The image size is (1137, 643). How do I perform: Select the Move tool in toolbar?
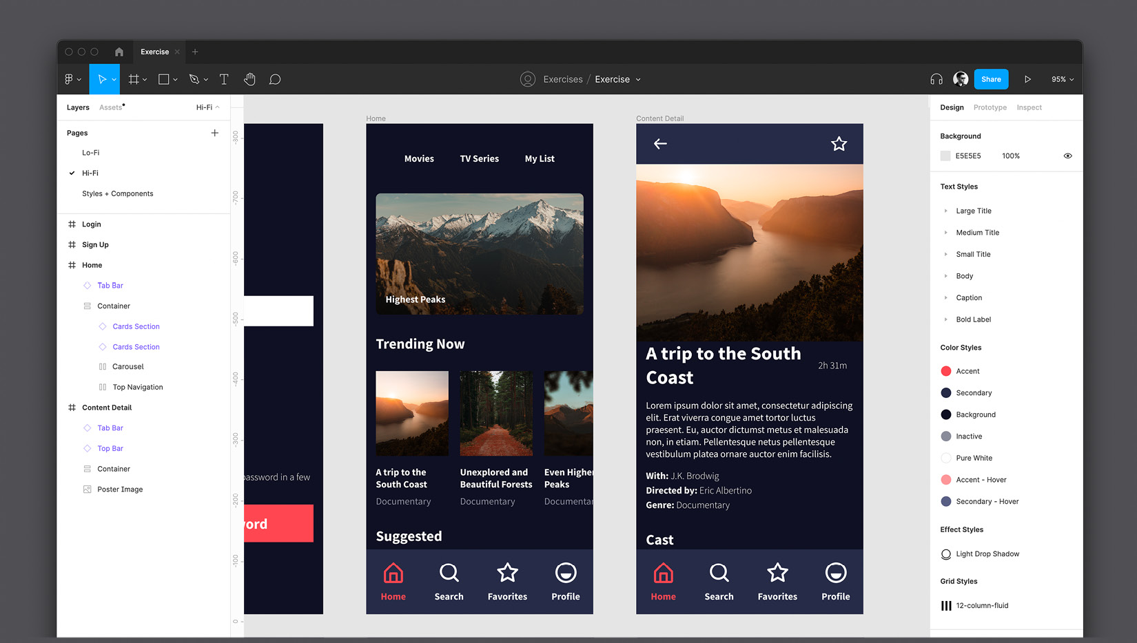pyautogui.click(x=102, y=79)
